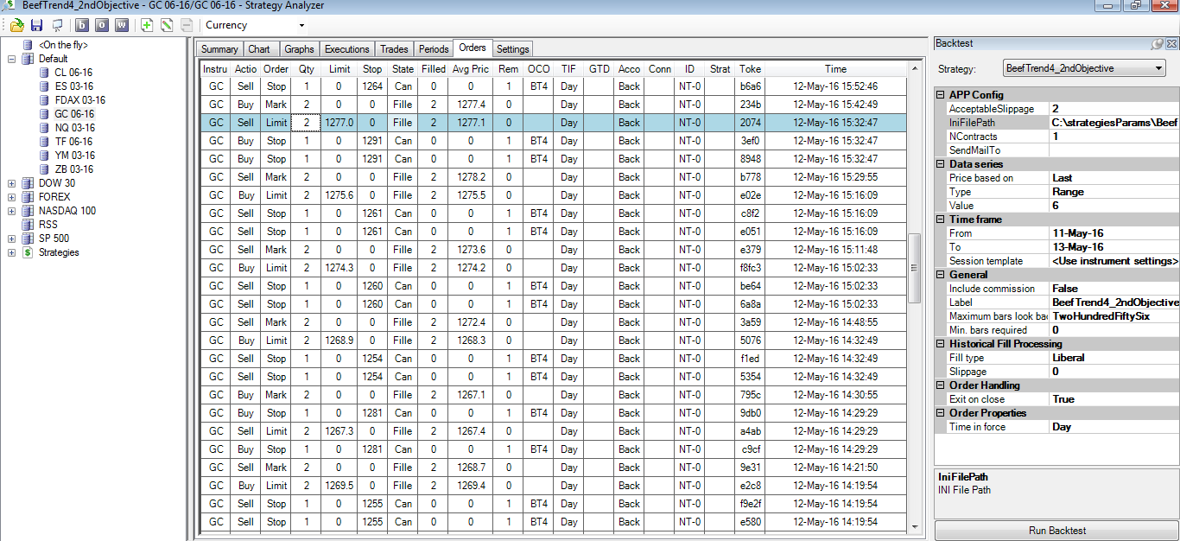The image size is (1180, 541).
Task: Click the OCO column header
Action: [538, 68]
